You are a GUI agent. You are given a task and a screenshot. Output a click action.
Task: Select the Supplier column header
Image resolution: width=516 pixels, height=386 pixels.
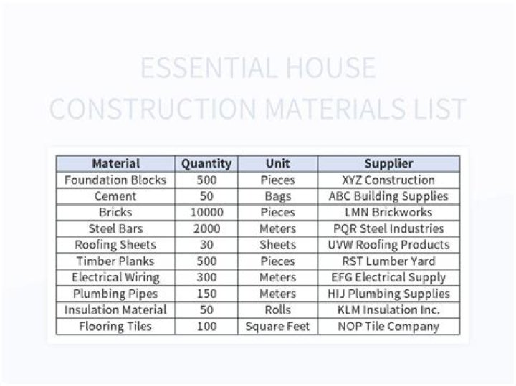[388, 163]
